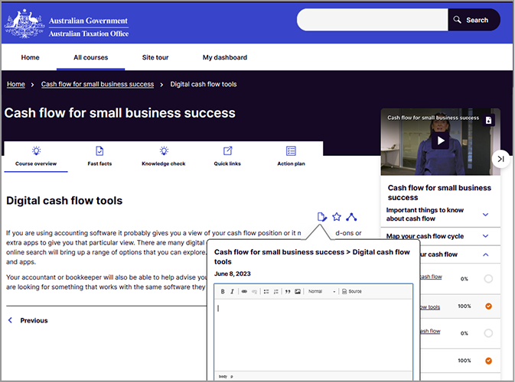The height and width of the screenshot is (382, 515).
Task: Collapse the sidebar with arrow-to-bar button
Action: (x=501, y=159)
